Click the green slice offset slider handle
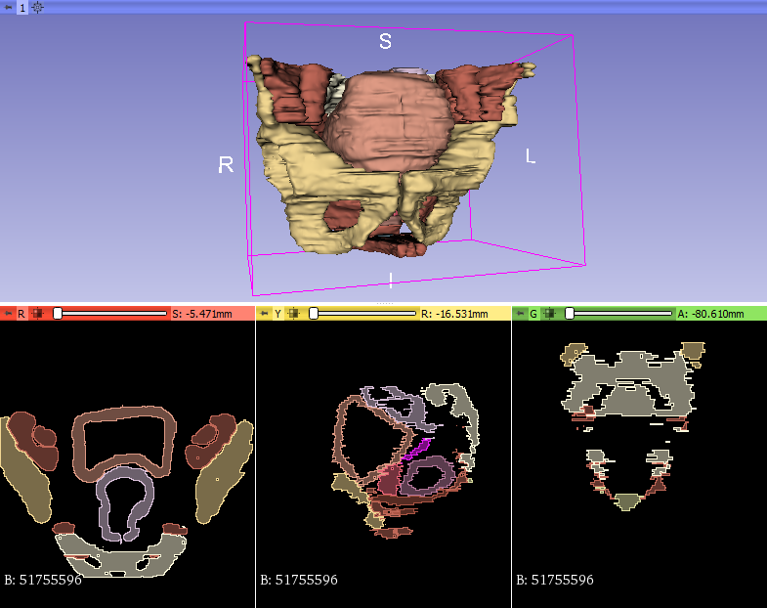The image size is (767, 608). (570, 314)
